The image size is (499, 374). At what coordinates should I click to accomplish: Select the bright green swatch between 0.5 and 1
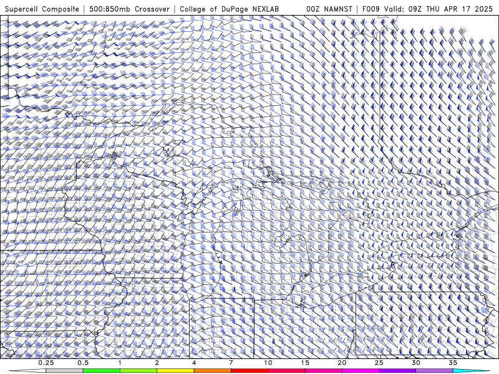coord(101,371)
